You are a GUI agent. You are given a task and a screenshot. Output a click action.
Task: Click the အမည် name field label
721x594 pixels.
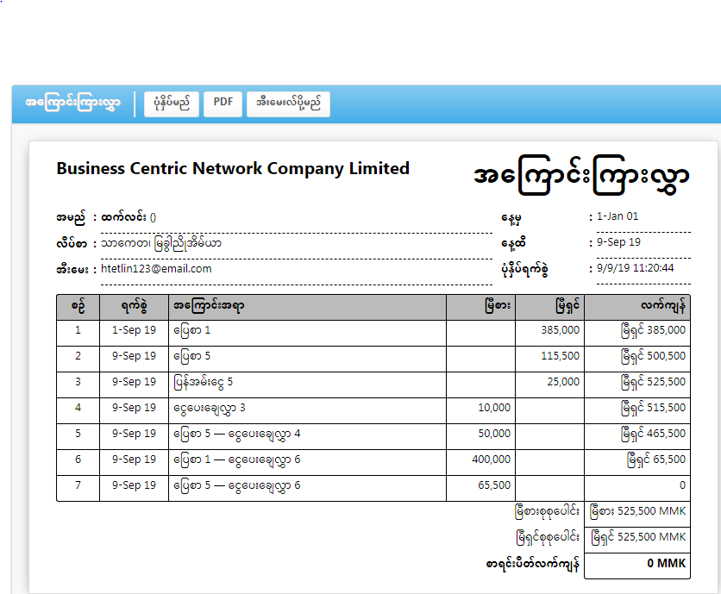coord(71,217)
